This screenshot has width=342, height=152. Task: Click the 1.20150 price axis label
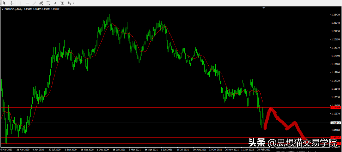tap(335, 40)
